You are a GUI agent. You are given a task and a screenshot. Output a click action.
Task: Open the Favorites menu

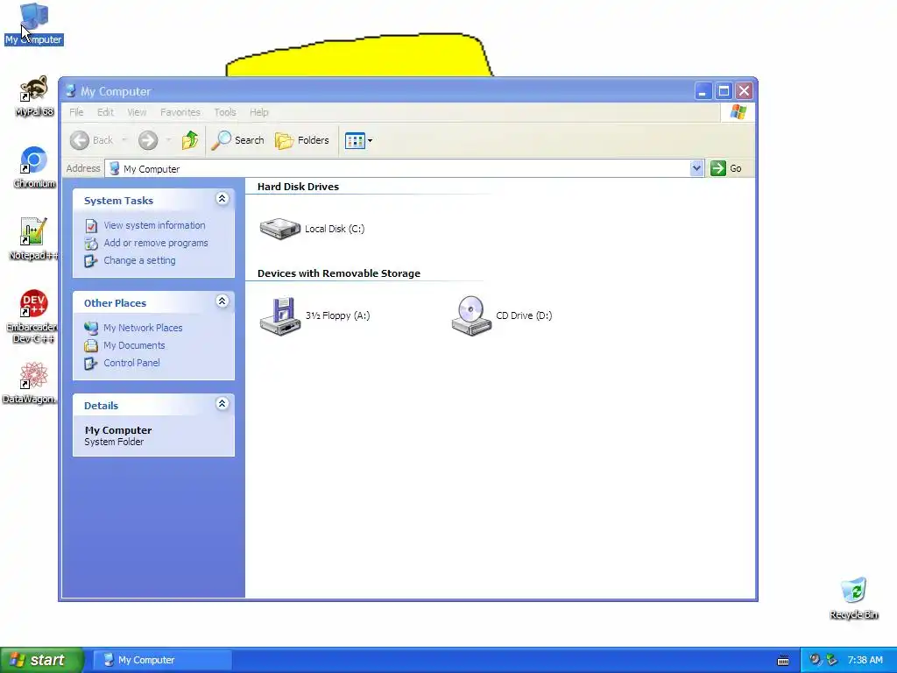180,112
